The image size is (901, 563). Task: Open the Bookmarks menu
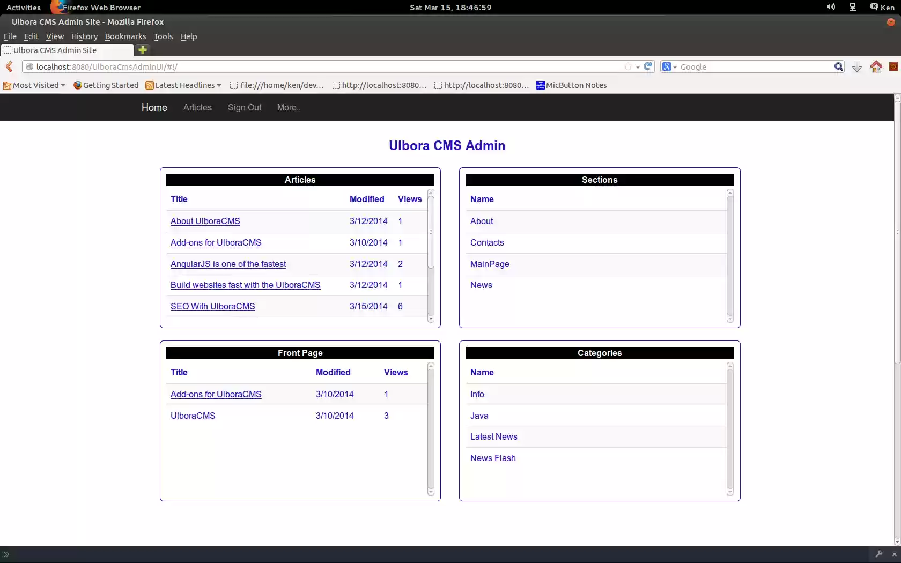tap(125, 36)
